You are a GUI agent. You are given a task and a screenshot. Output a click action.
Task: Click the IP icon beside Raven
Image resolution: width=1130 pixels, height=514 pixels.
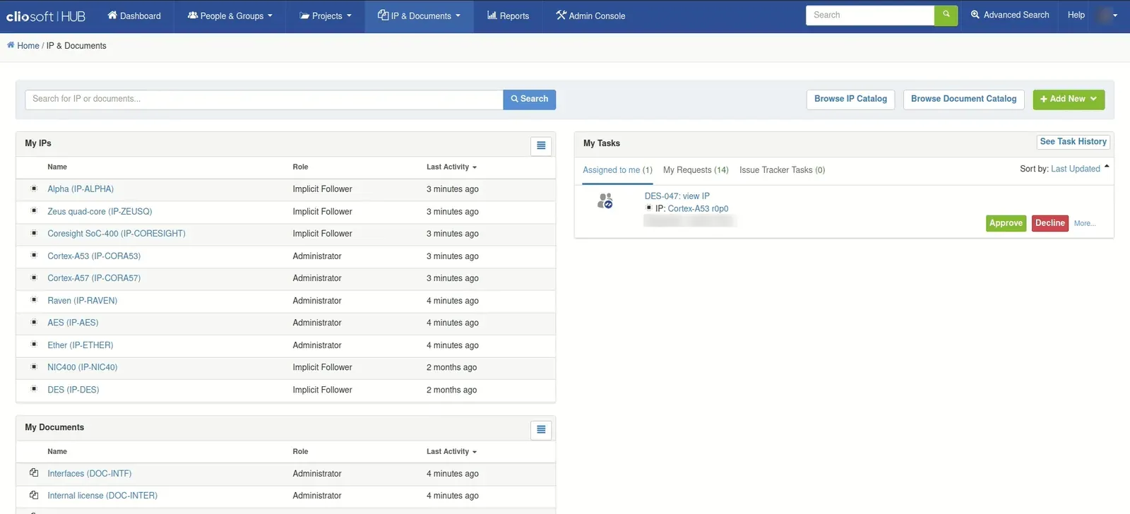click(x=34, y=300)
